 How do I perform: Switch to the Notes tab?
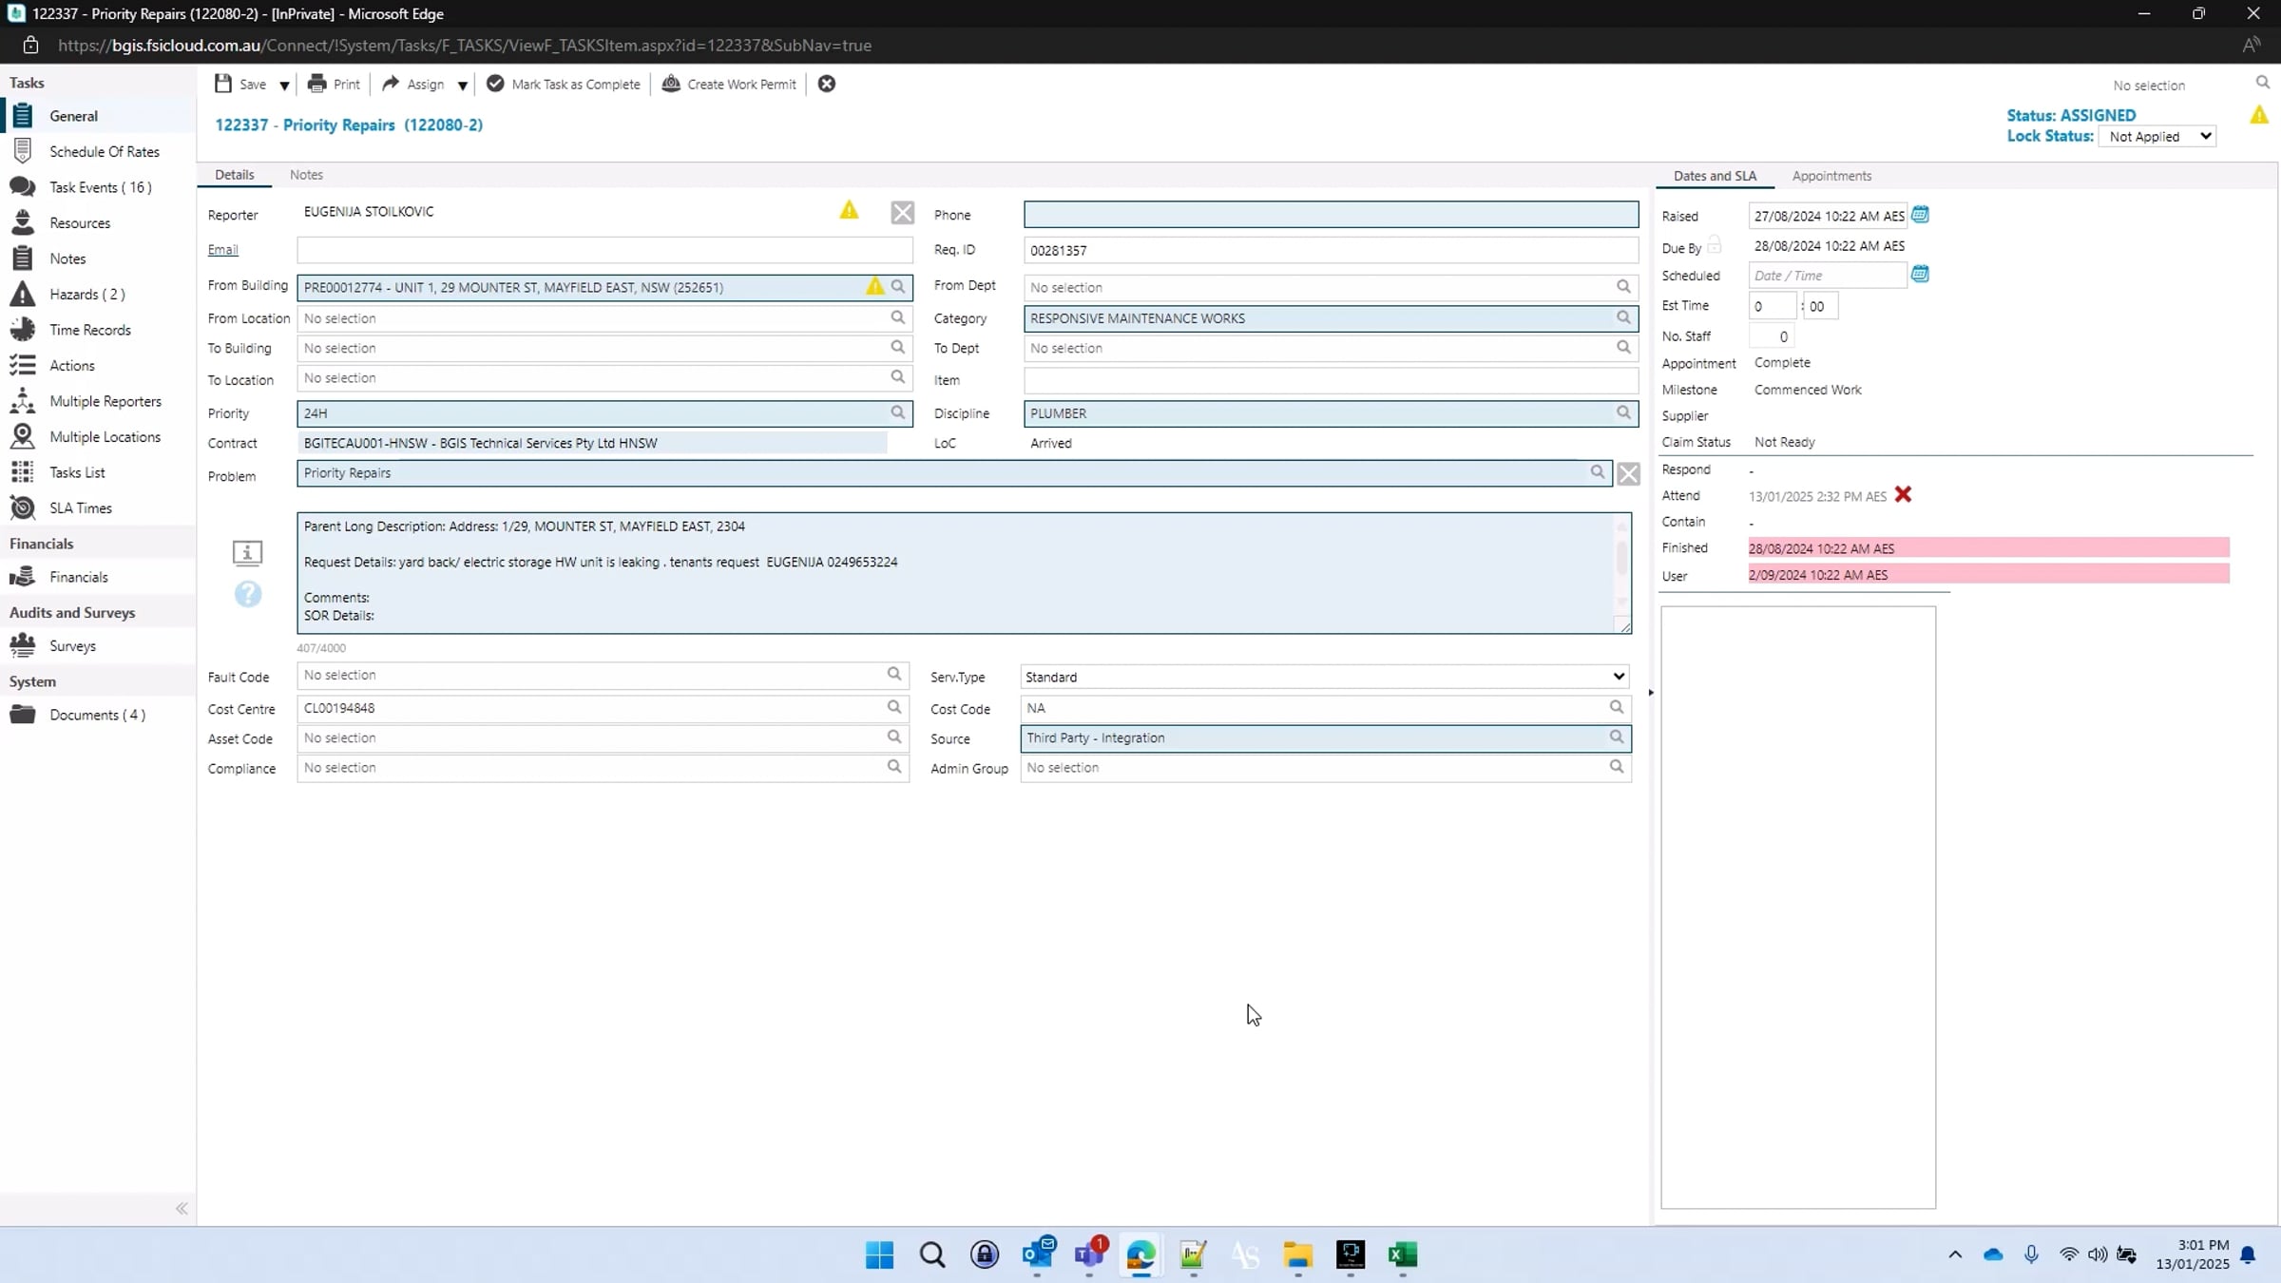point(306,175)
